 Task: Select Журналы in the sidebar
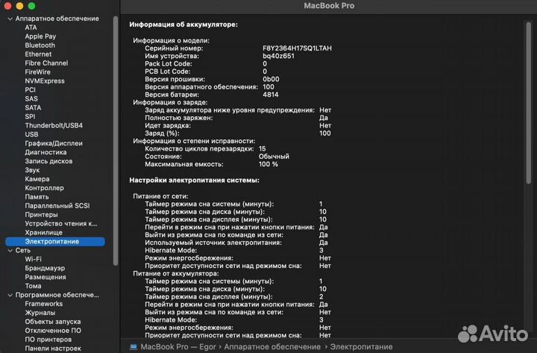(x=40, y=313)
